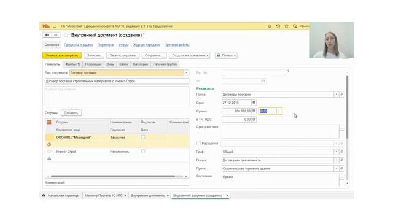The width and height of the screenshot is (393, 221).
Task: Toggle Подписан checkbox for Инвест-Строй
Action: [x=143, y=152]
